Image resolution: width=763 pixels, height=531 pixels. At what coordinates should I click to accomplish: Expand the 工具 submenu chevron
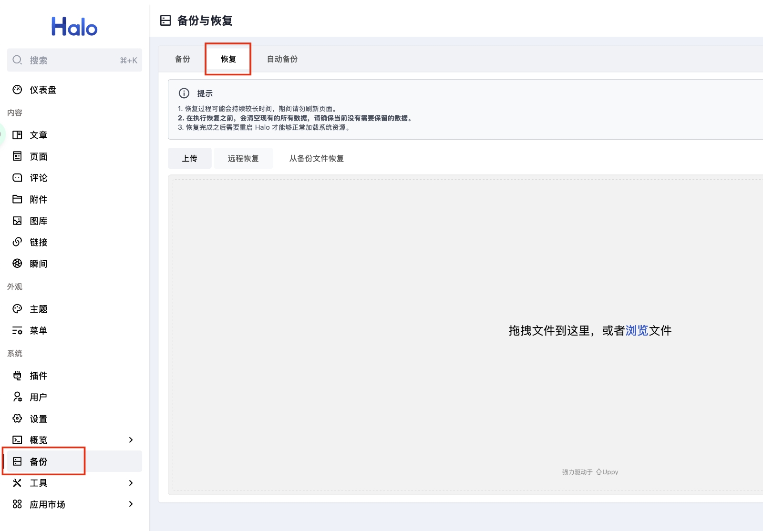tap(131, 483)
